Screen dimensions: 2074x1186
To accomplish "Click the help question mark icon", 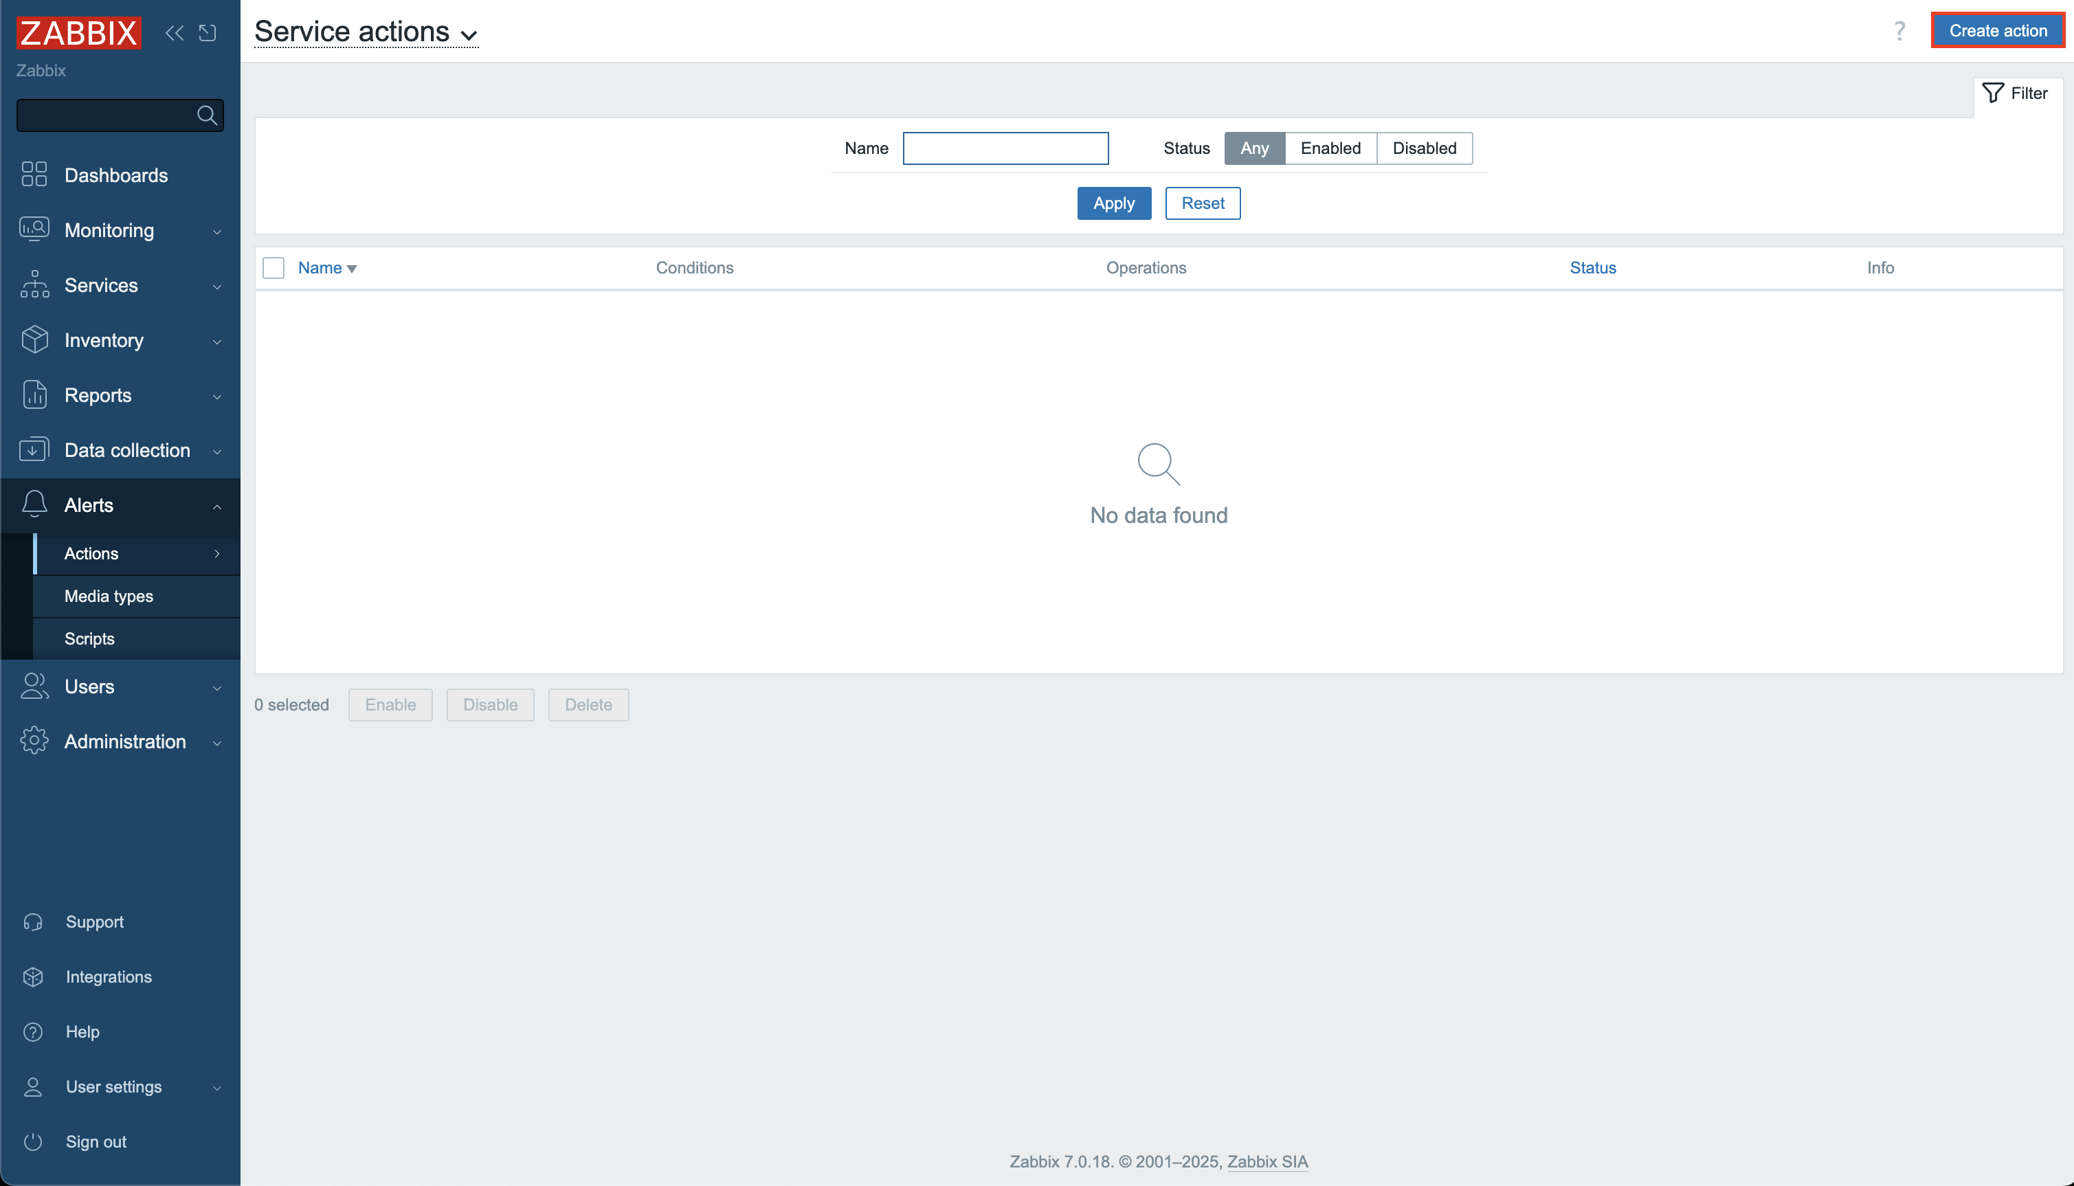I will [1899, 31].
